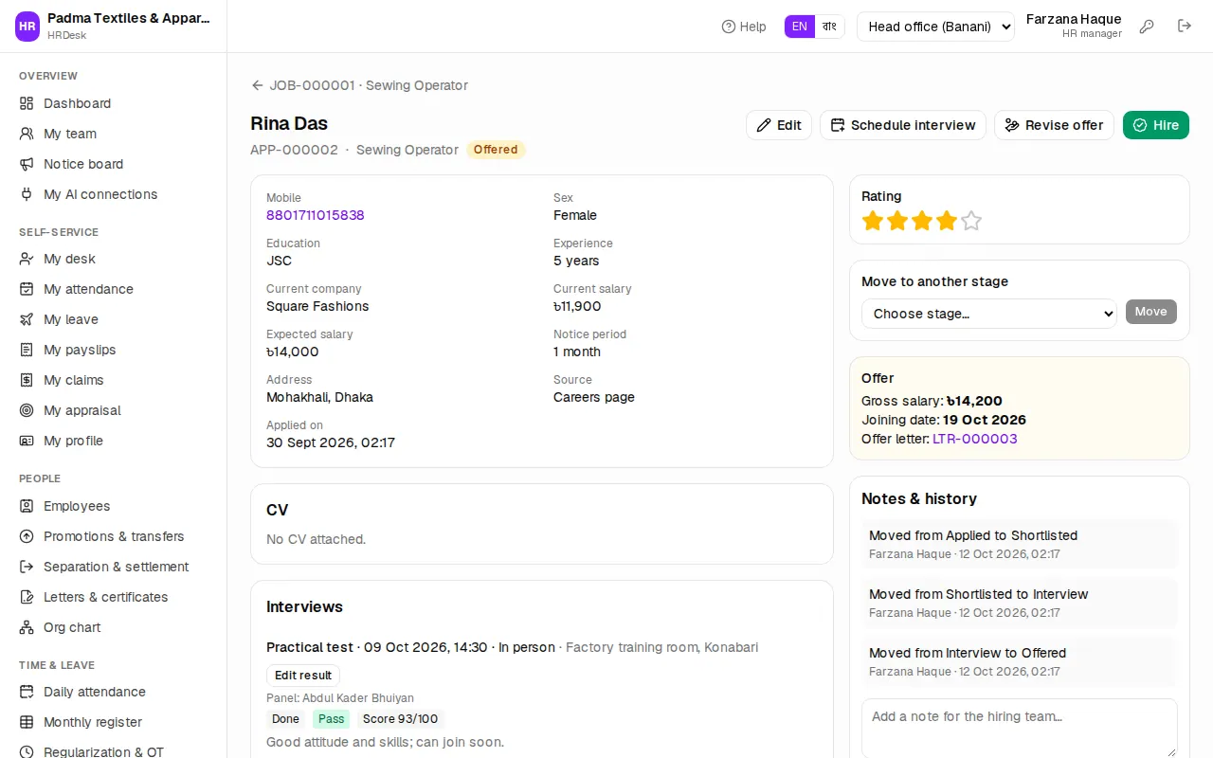The image size is (1213, 758).
Task: Switch language to Bangla (বাং)
Action: click(830, 27)
